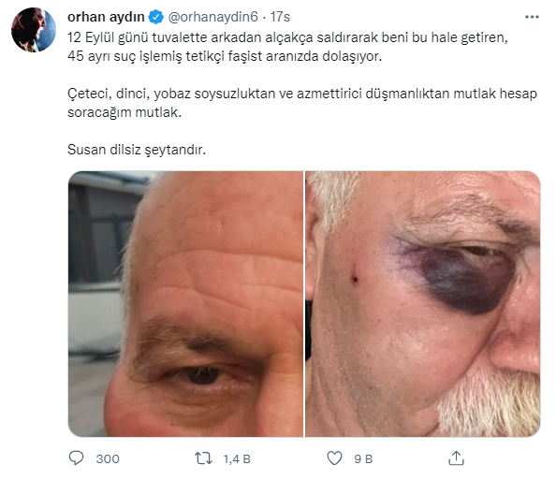Screen dimensions: 556x479
Task: Click the 300 replies count
Action: (x=108, y=458)
